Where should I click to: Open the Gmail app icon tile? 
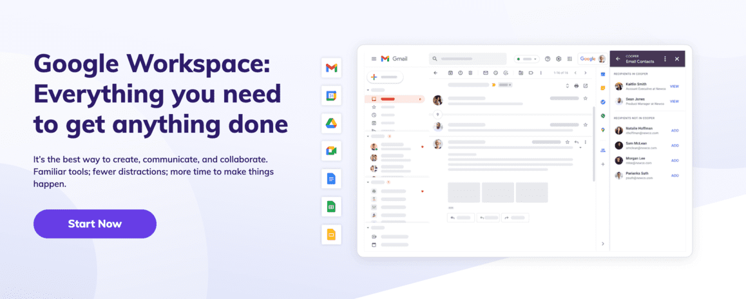pyautogui.click(x=331, y=68)
